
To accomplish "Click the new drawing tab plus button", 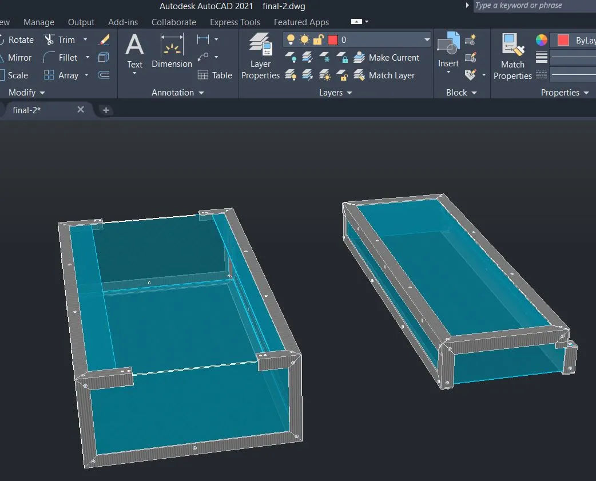I will [x=106, y=110].
